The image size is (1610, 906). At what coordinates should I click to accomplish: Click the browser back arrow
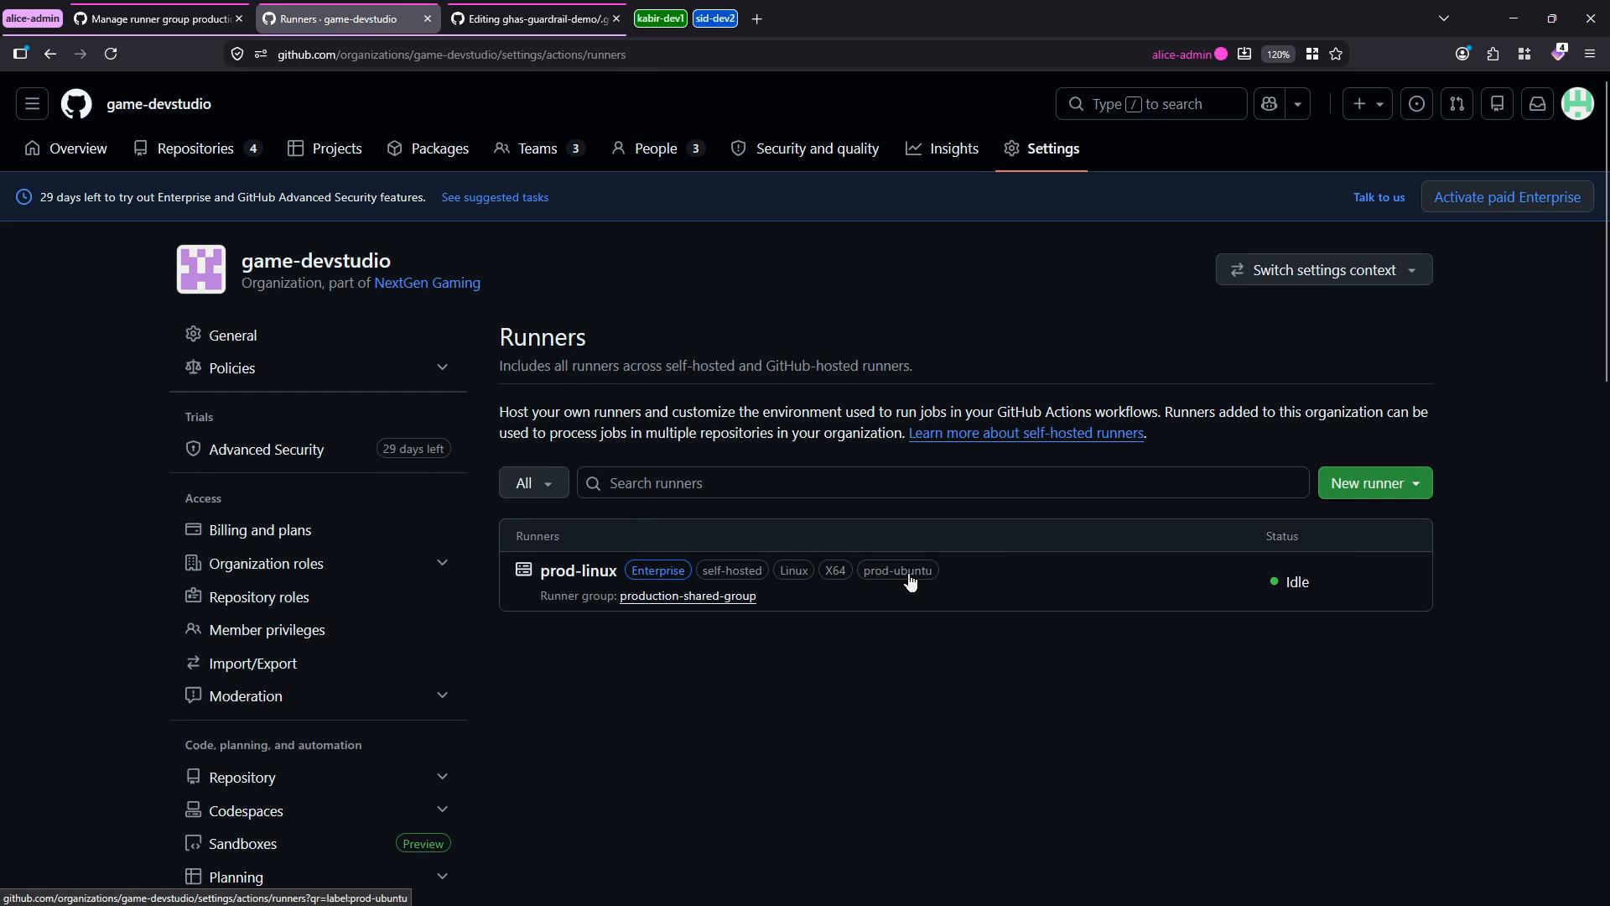(x=50, y=55)
